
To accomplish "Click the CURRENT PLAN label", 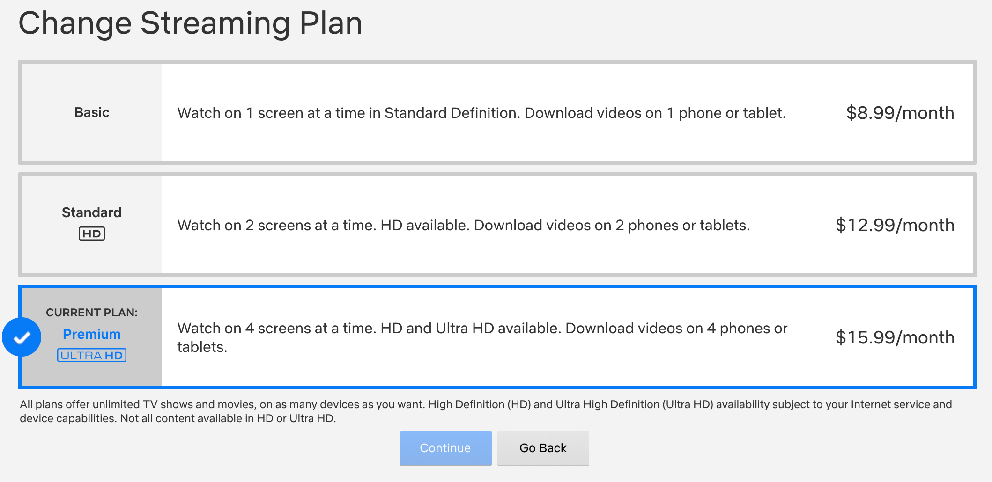I will (92, 313).
